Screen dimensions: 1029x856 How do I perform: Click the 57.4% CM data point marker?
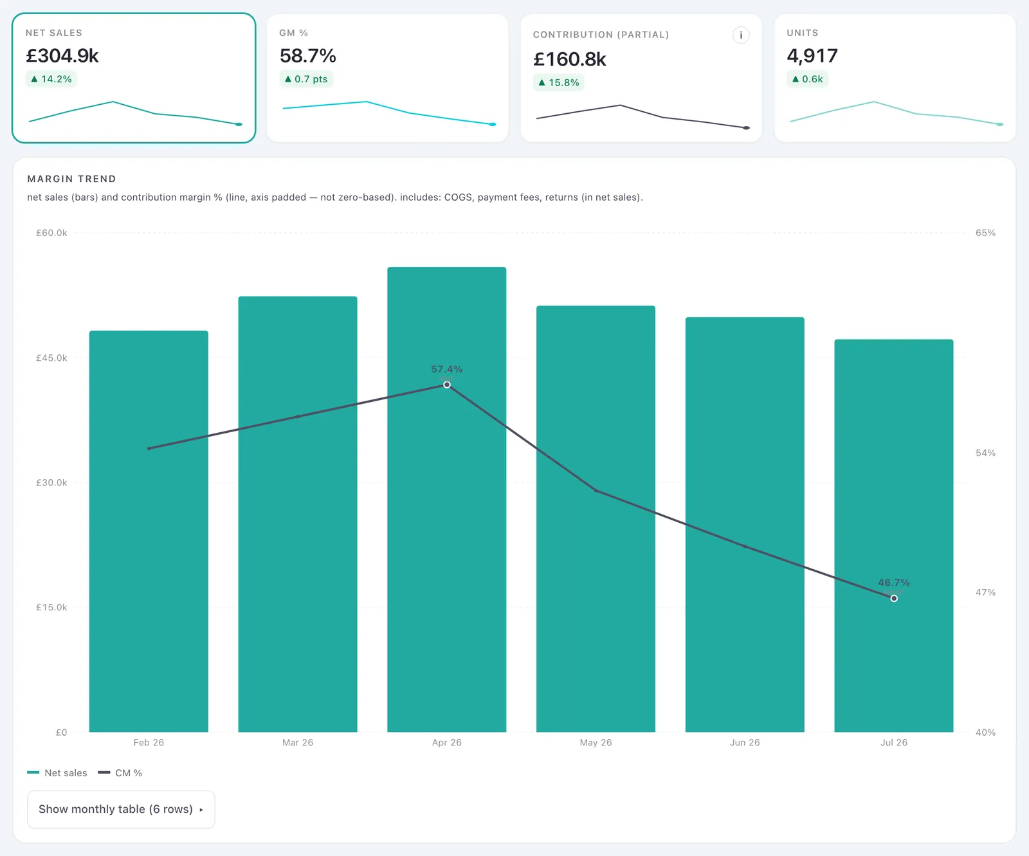pos(447,385)
